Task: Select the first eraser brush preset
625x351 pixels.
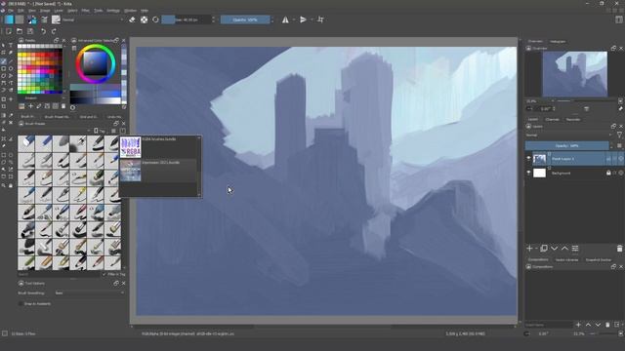Action: (26, 143)
